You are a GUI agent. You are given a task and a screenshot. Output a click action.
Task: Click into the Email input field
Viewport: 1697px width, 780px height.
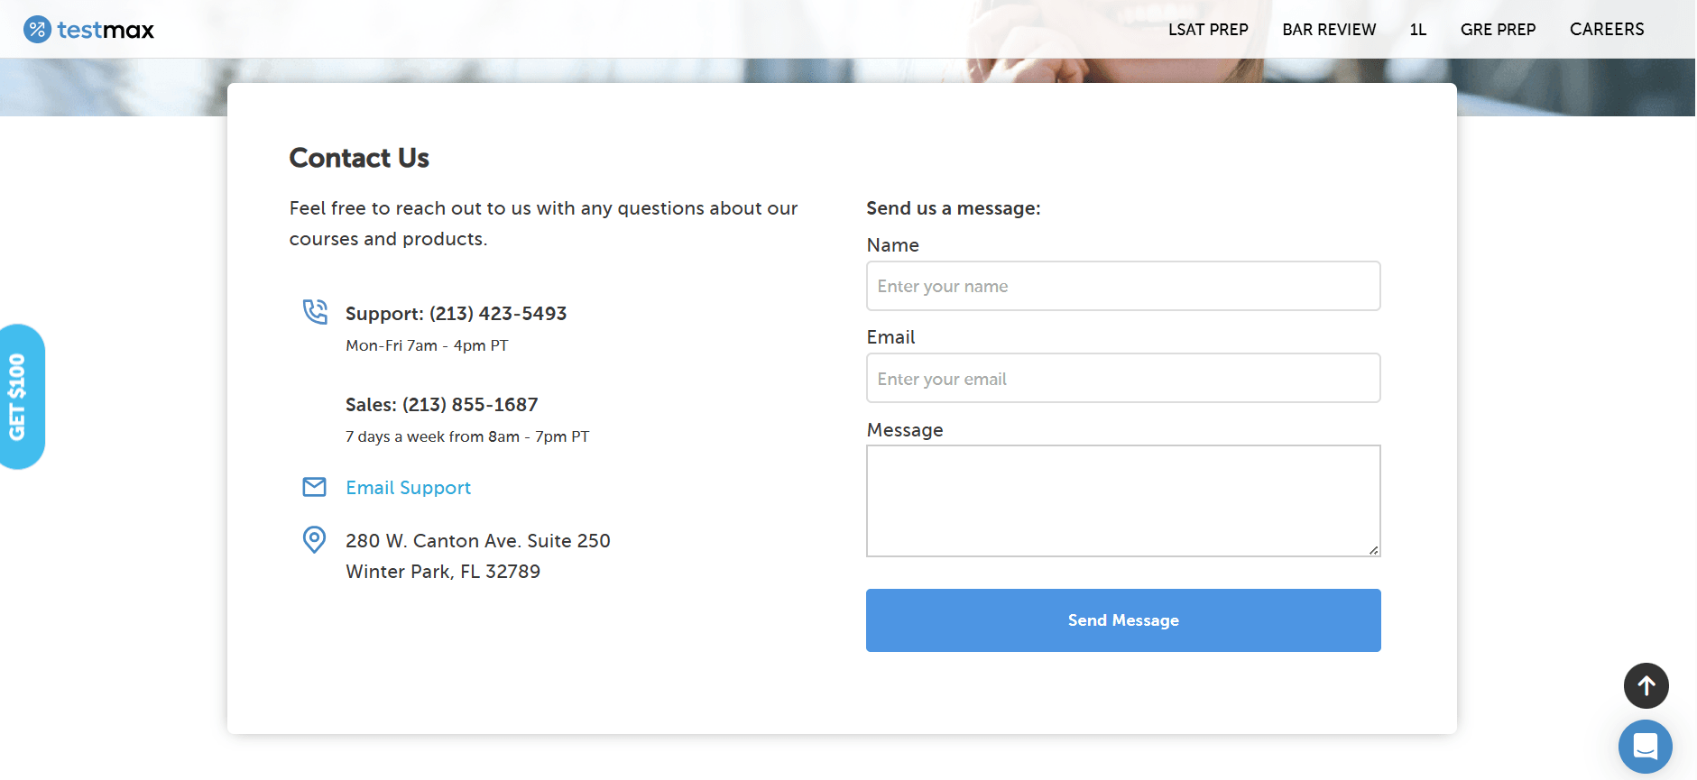pos(1123,378)
